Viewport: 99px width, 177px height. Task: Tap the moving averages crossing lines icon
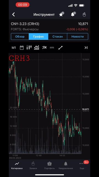45,48
